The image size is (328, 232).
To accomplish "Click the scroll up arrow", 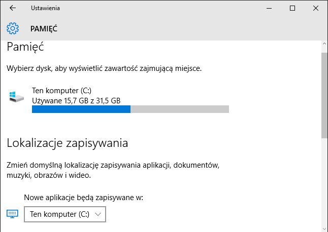I will pos(324,44).
